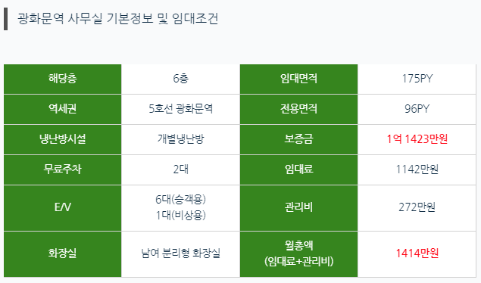Select the 남여 분리형 화장실 text
Screen dimensions: 481x283
pos(181,253)
